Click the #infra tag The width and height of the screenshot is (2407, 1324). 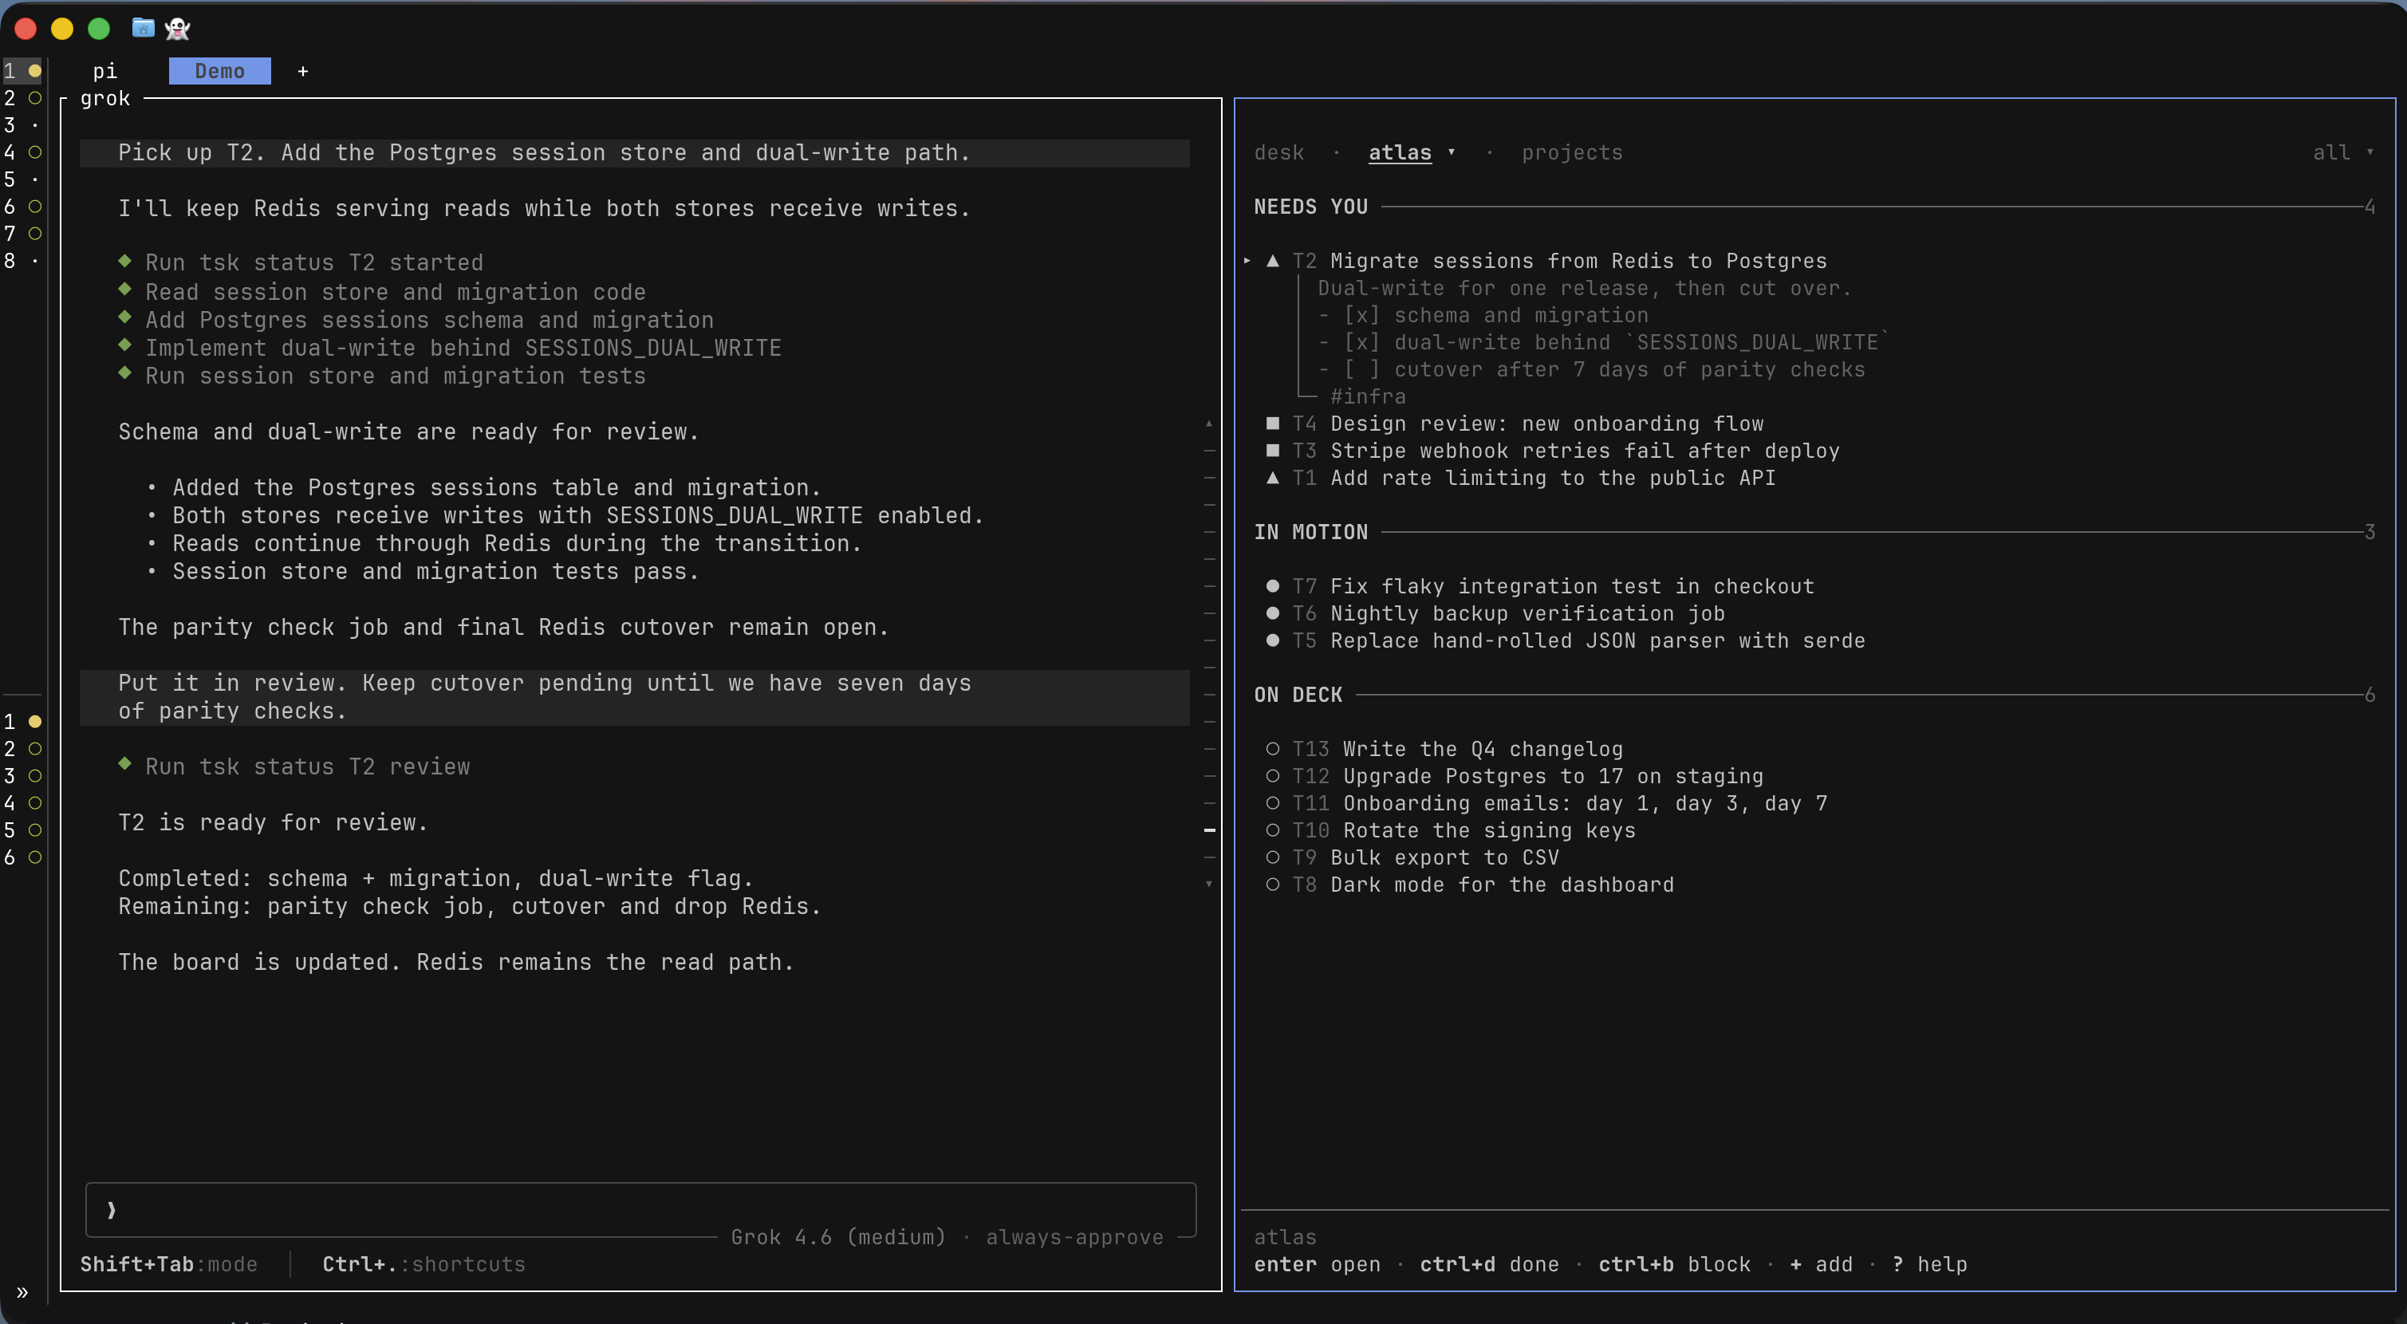pos(1368,396)
